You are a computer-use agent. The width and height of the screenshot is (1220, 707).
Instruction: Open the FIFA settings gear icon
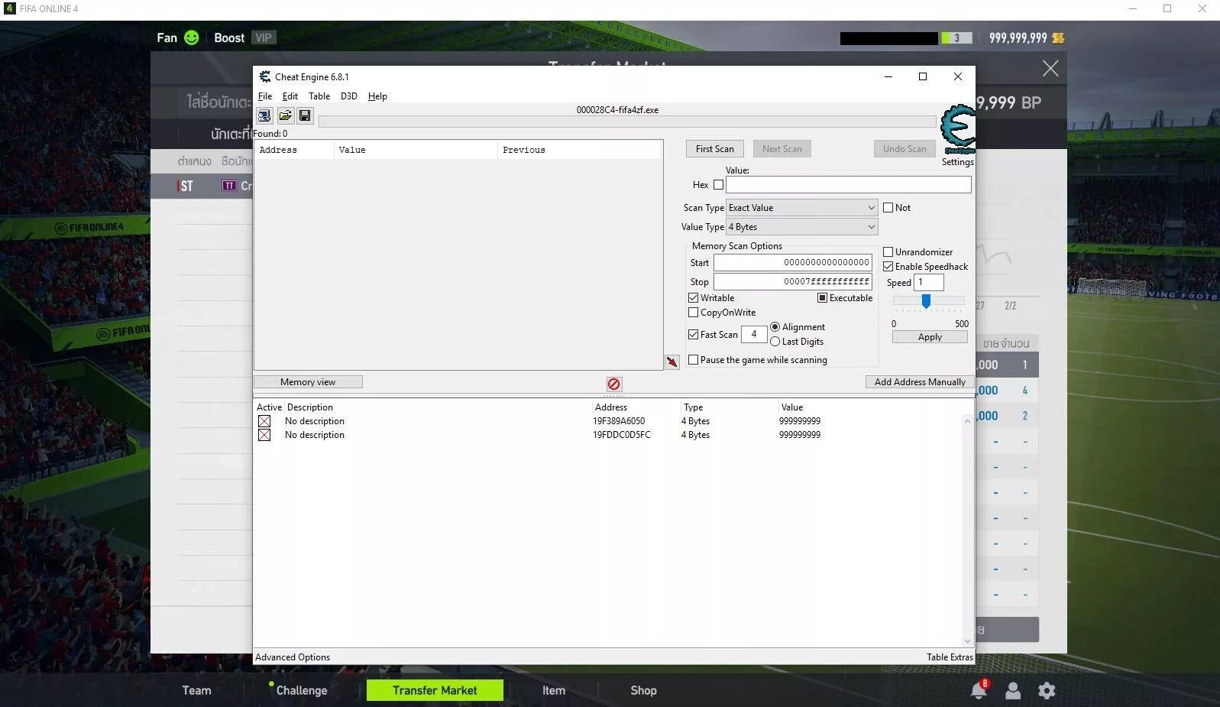point(1047,691)
